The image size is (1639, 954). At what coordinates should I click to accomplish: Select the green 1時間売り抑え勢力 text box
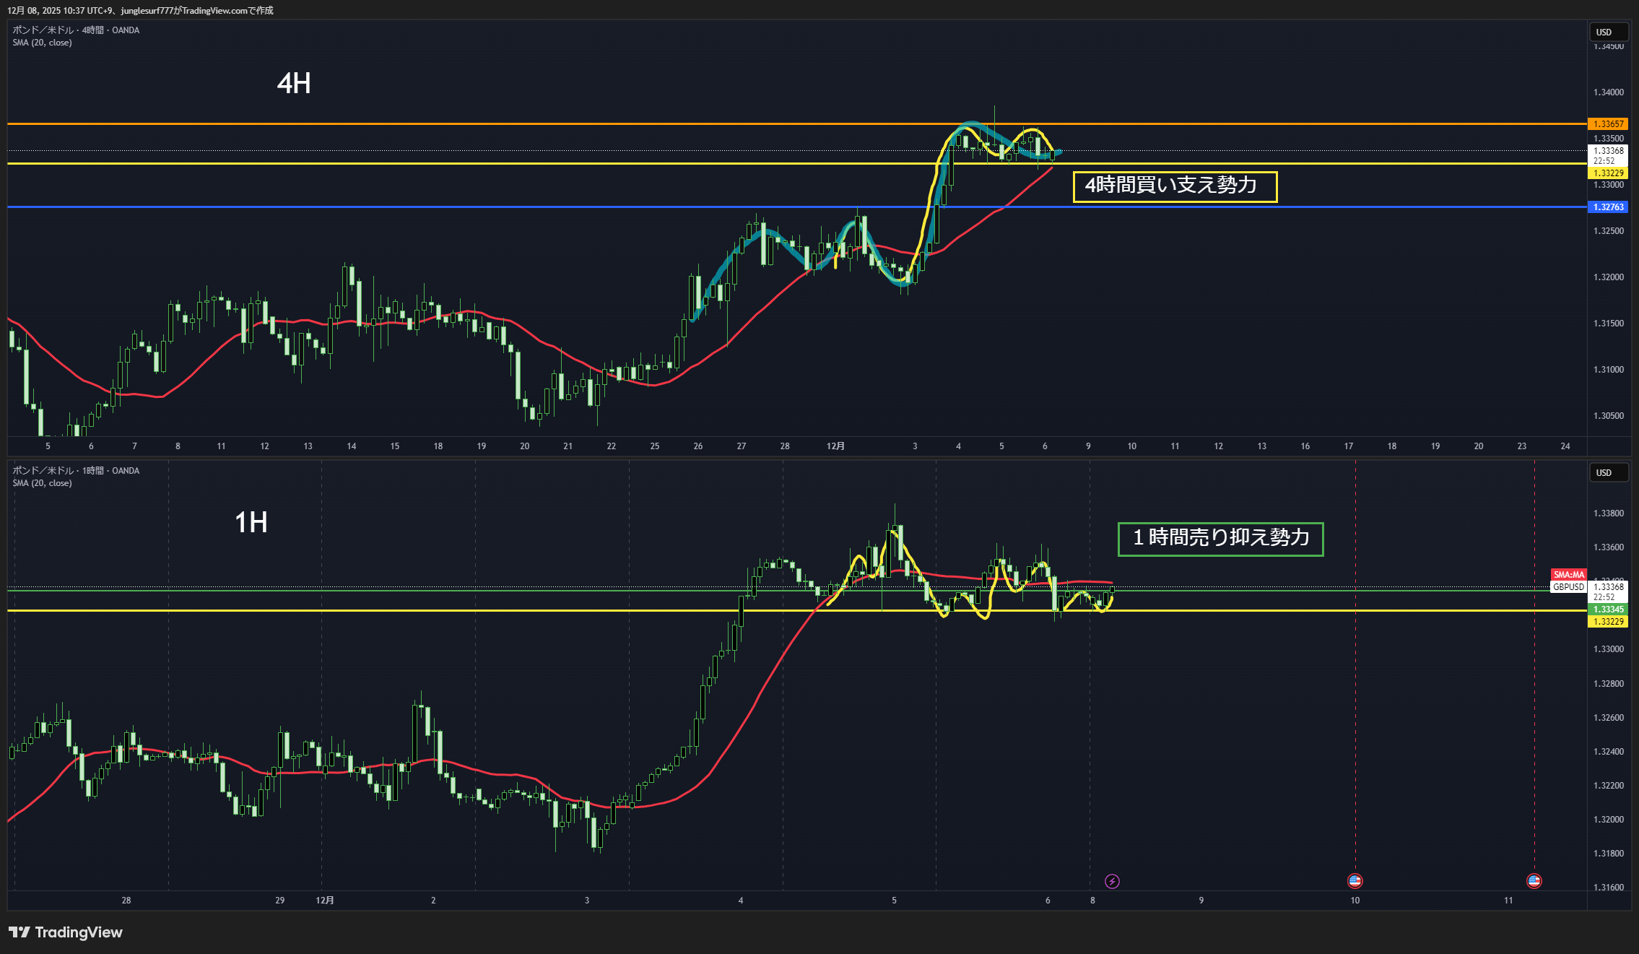pyautogui.click(x=1220, y=539)
